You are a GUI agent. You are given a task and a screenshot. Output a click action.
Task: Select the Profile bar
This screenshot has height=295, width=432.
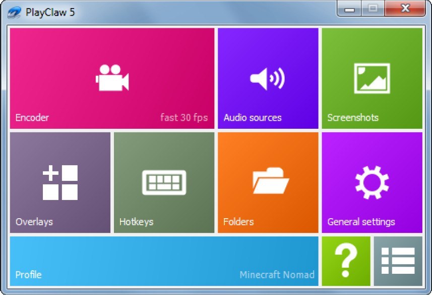[151, 261]
